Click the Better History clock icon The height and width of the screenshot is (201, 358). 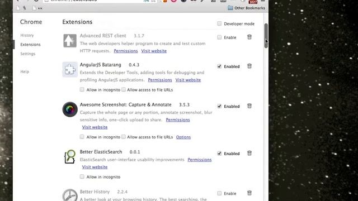[70, 195]
